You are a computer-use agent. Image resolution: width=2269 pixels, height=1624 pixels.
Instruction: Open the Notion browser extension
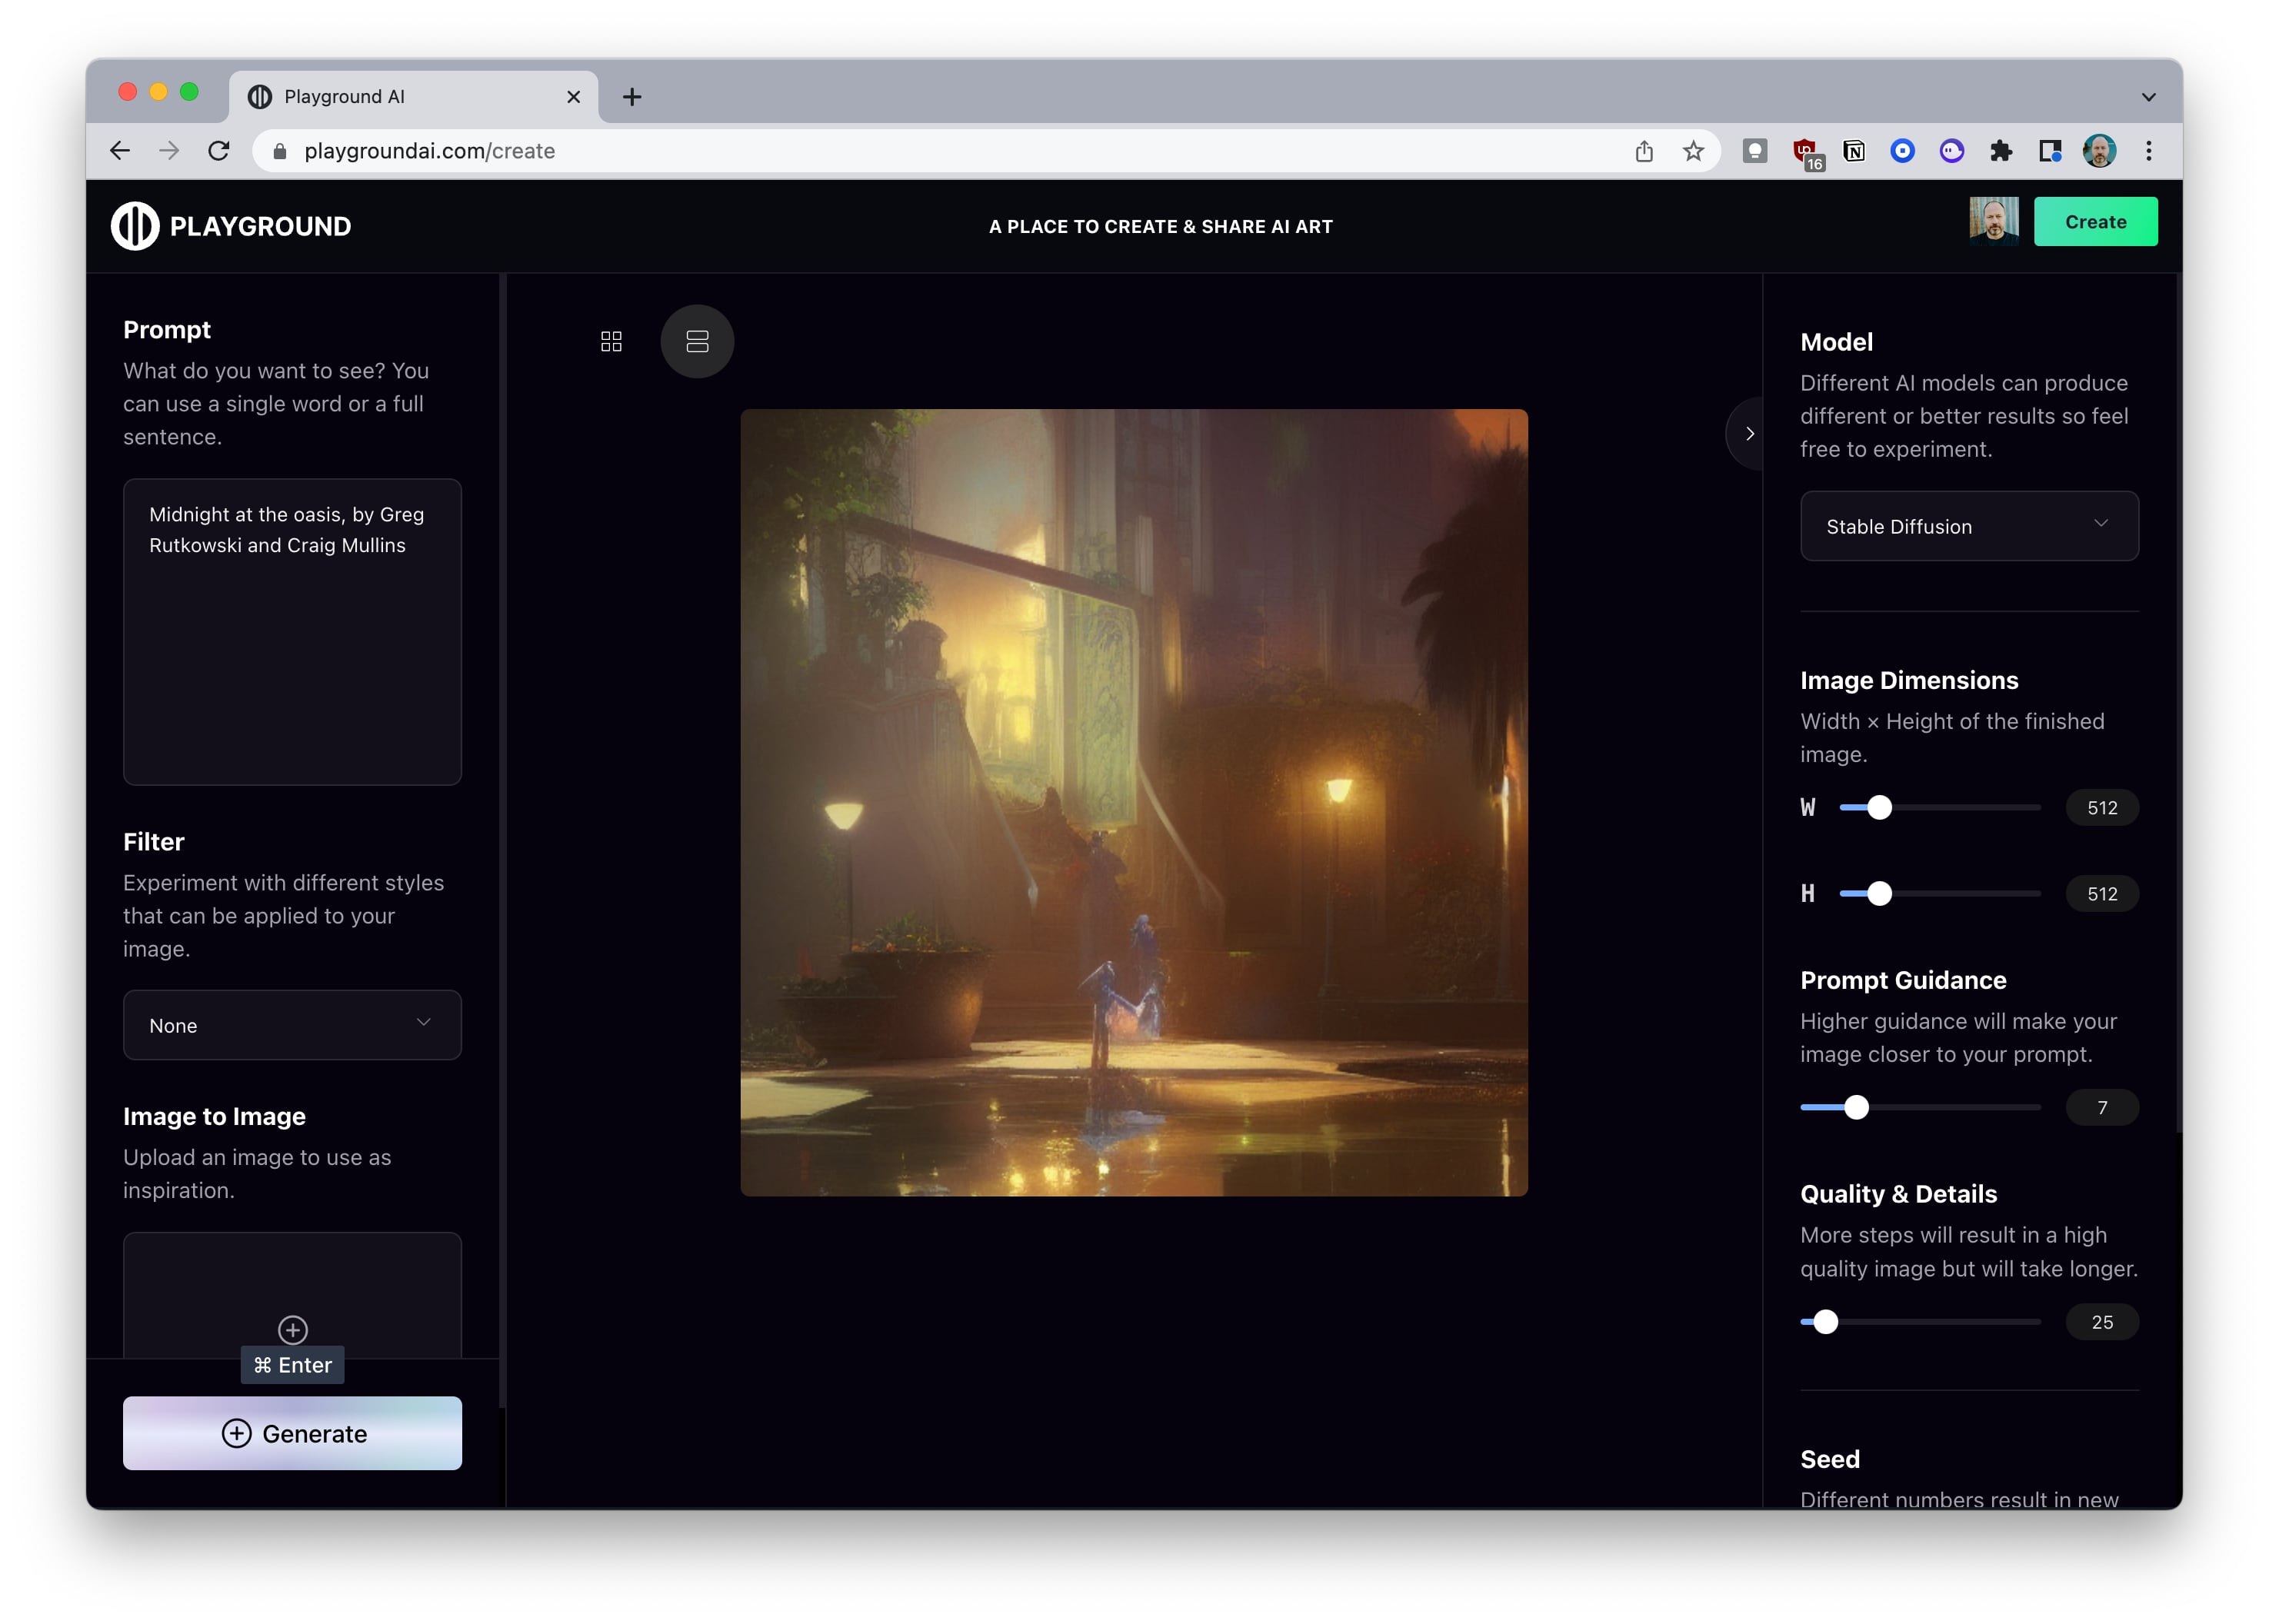[1854, 151]
